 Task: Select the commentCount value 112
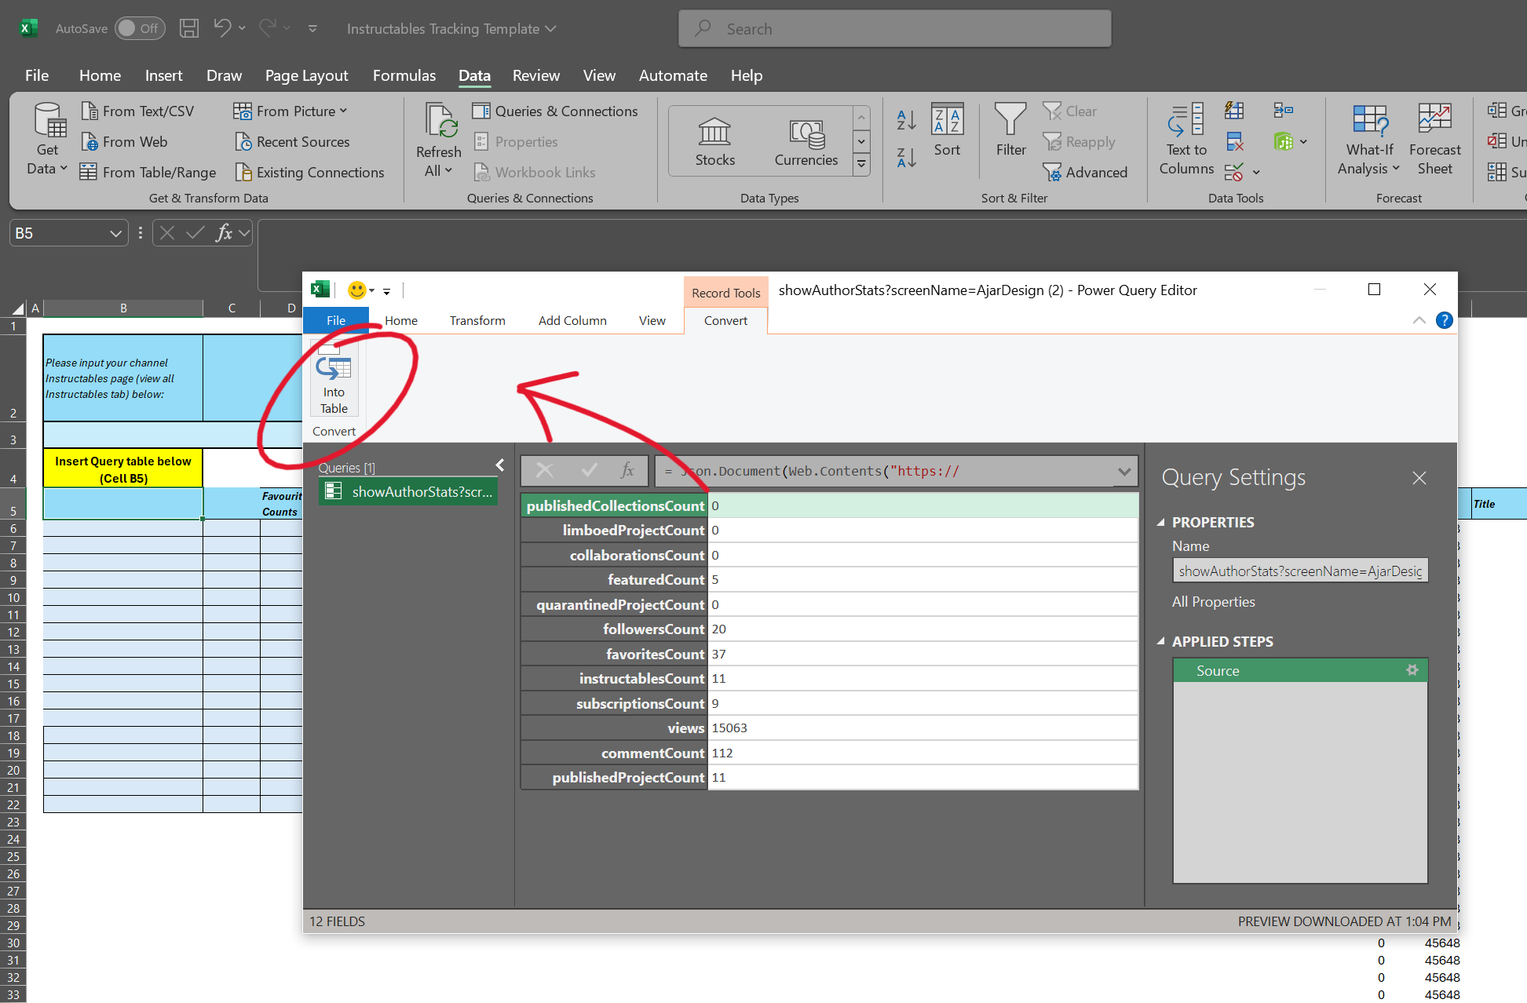pyautogui.click(x=721, y=753)
